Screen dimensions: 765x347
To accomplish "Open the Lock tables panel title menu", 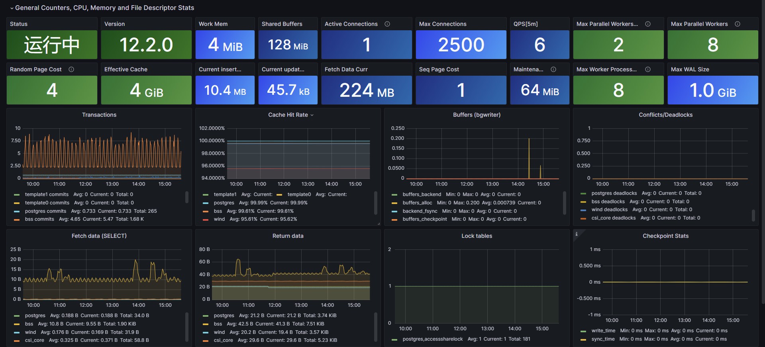I will 477,236.
